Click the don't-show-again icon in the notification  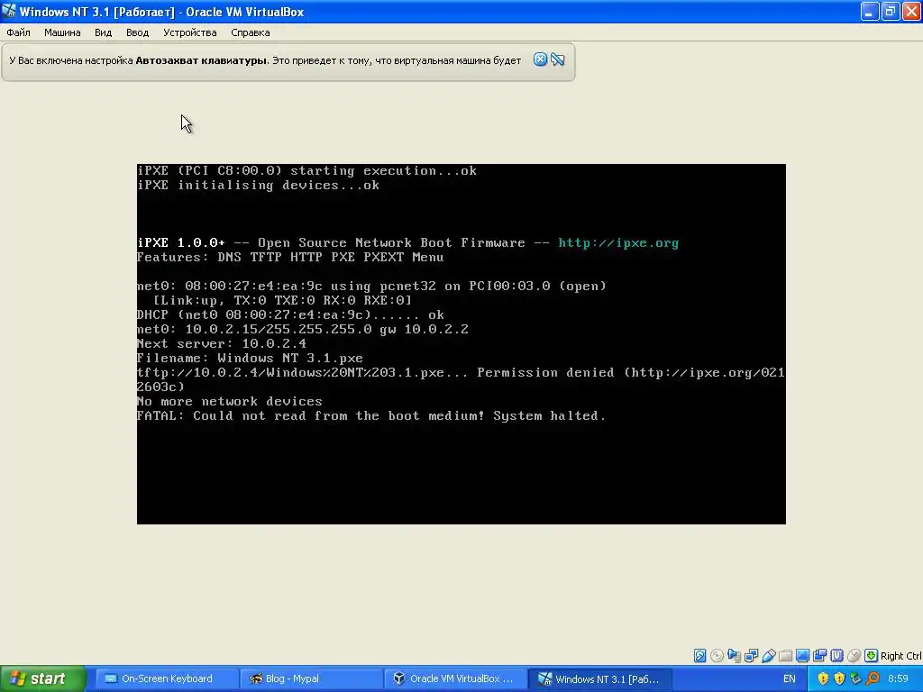(x=557, y=59)
